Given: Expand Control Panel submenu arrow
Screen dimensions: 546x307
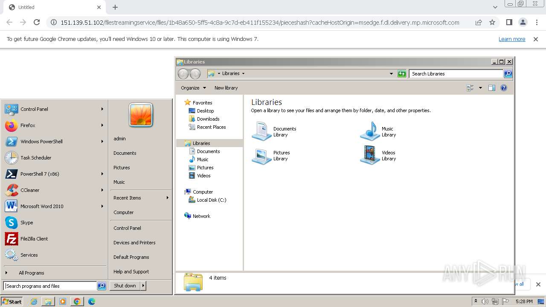Looking at the screenshot, I should point(102,109).
